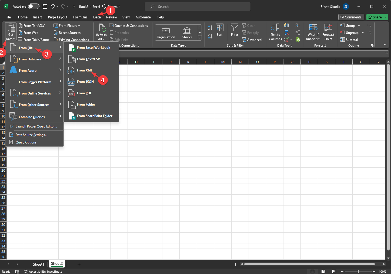Open the View tab

click(x=126, y=17)
